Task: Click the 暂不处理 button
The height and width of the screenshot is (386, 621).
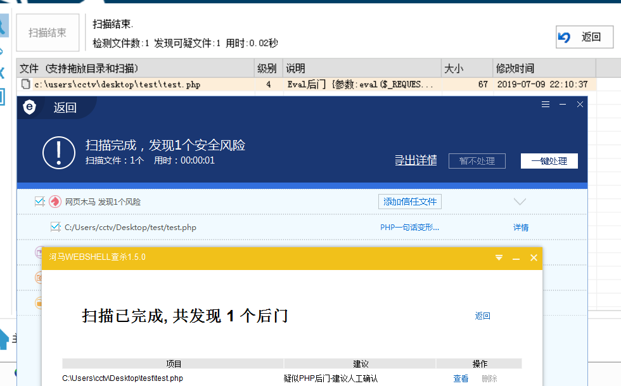Action: pyautogui.click(x=477, y=161)
